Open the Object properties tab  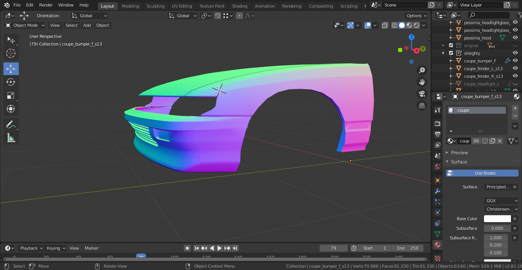pos(437,180)
